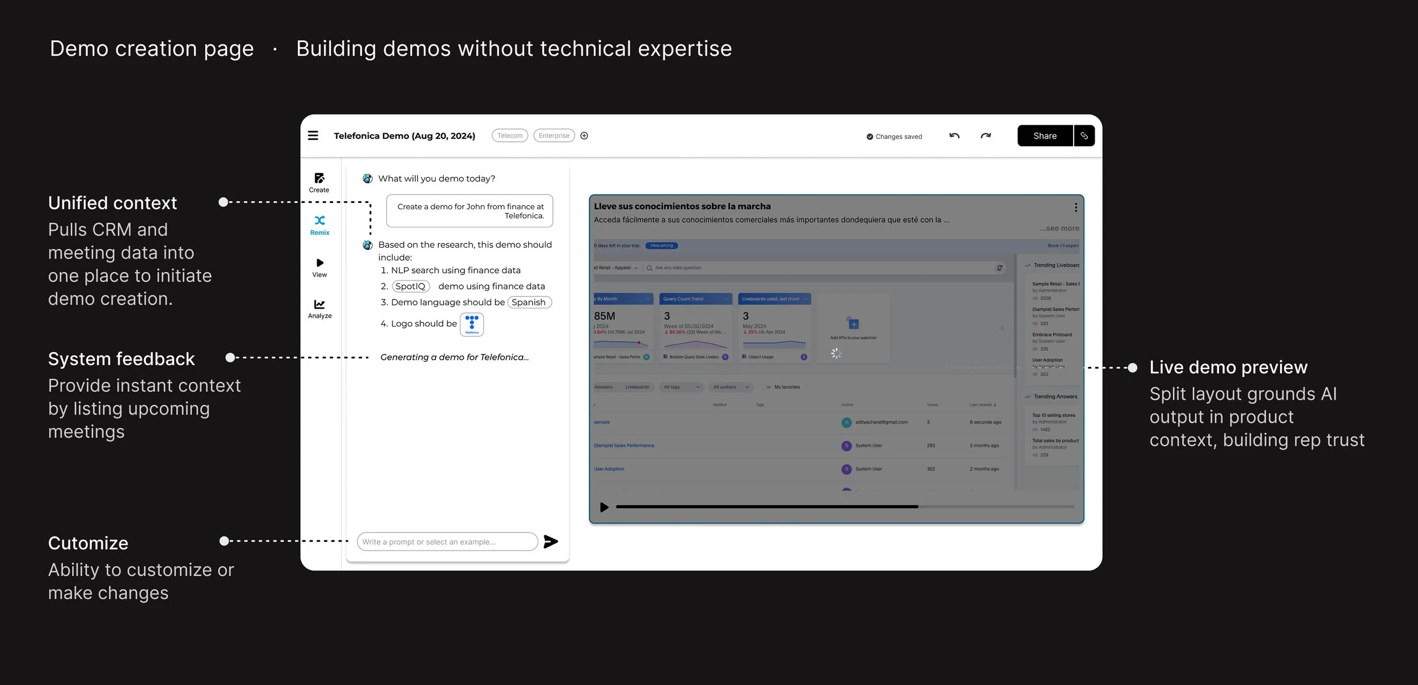Open the User Adoption answer link
The image size is (1418, 685).
tap(609, 469)
